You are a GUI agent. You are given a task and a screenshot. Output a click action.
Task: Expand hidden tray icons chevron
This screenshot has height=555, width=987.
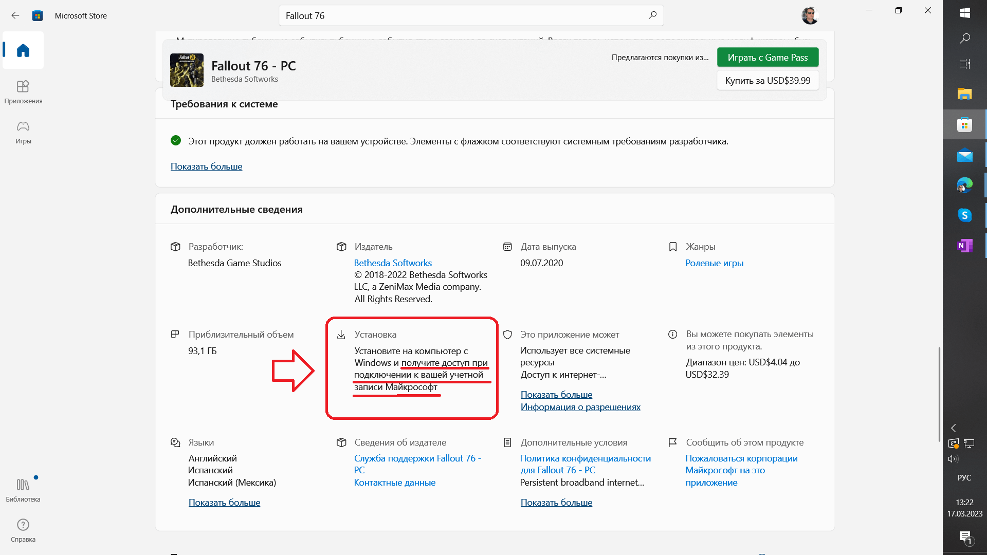point(954,428)
